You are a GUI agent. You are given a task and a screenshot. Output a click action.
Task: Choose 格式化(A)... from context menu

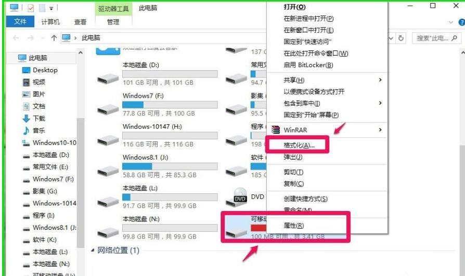pyautogui.click(x=299, y=145)
